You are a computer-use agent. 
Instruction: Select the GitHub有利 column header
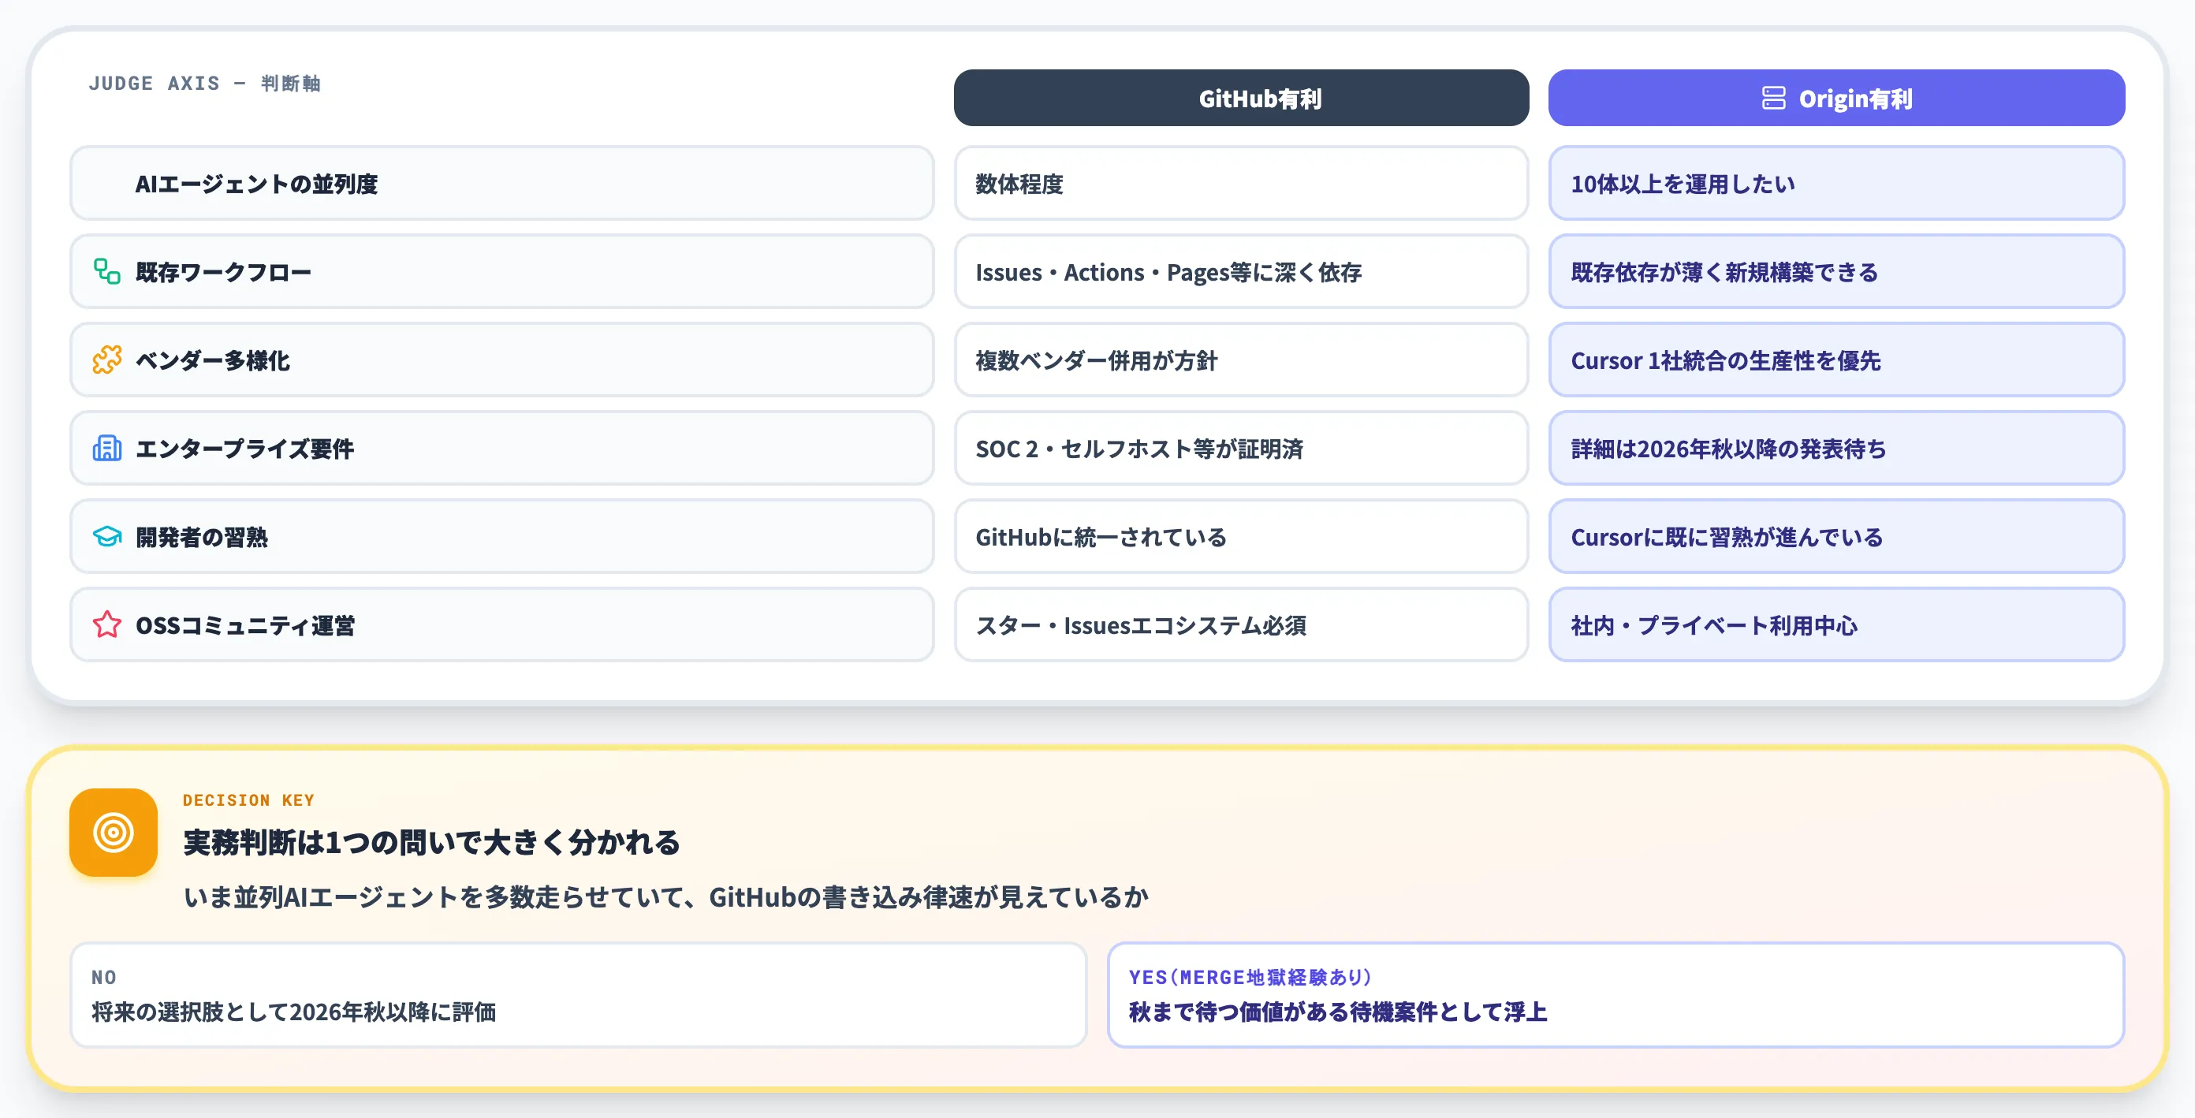tap(1241, 98)
